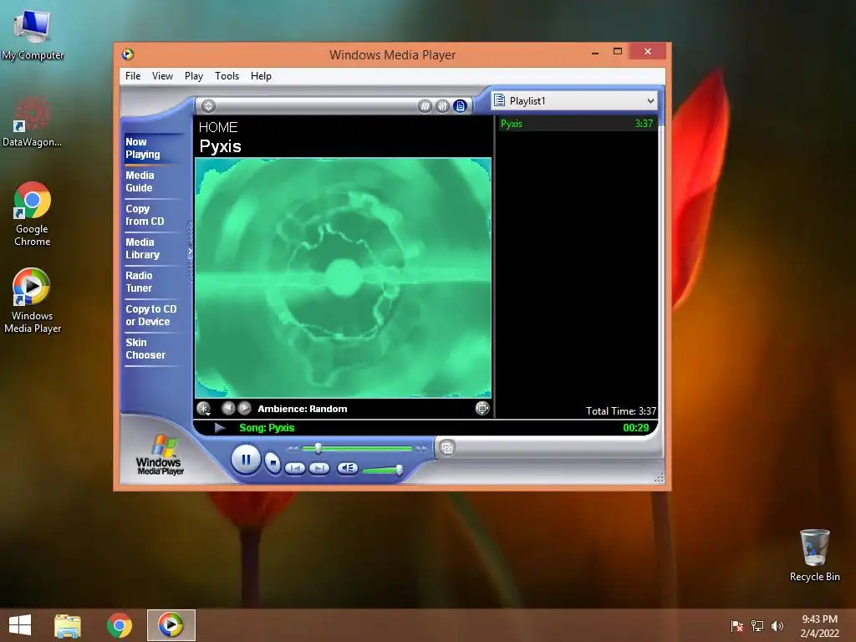
Task: Open the Tools menu
Action: point(227,76)
